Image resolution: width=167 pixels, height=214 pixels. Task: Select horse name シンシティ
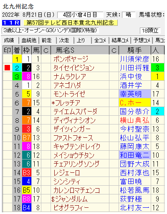pyautogui.click(x=67, y=182)
